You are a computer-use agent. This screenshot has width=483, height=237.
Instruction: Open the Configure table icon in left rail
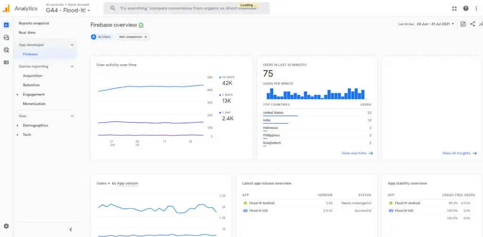point(6,62)
